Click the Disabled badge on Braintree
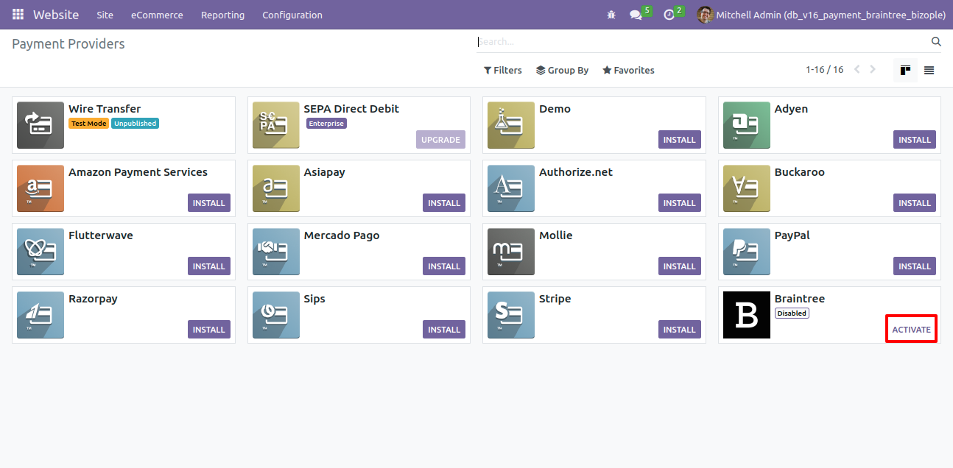 (792, 313)
